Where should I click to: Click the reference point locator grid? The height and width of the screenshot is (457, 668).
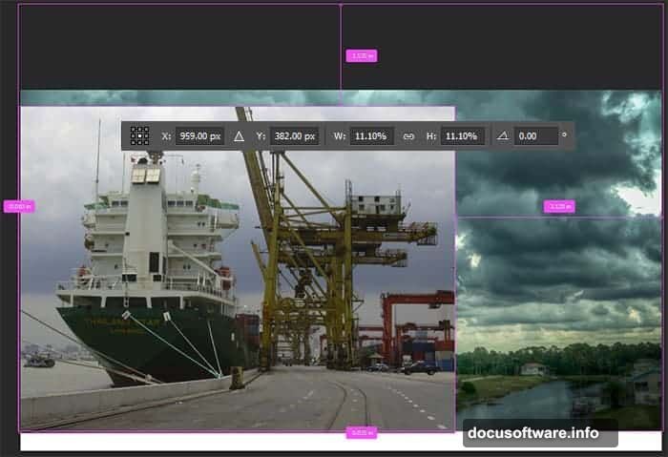coord(140,136)
